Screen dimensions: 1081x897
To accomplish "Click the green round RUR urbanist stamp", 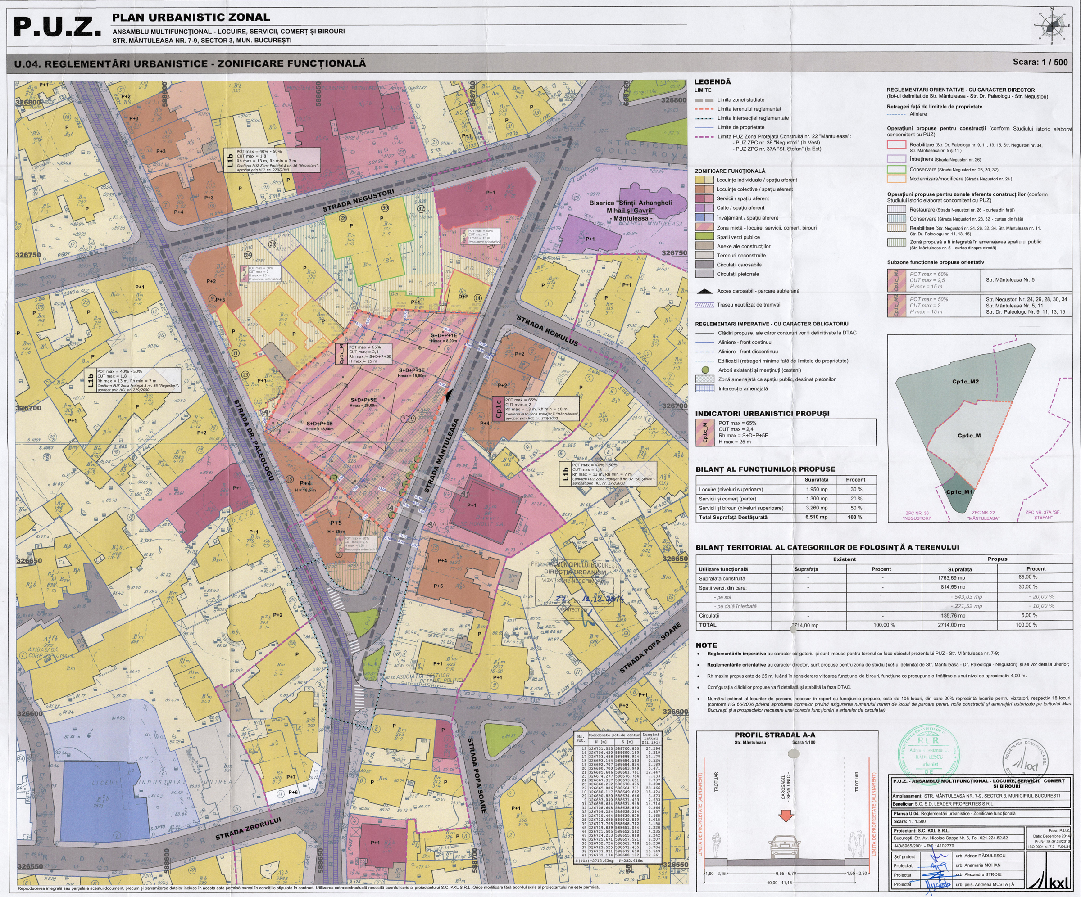I will pyautogui.click(x=929, y=754).
